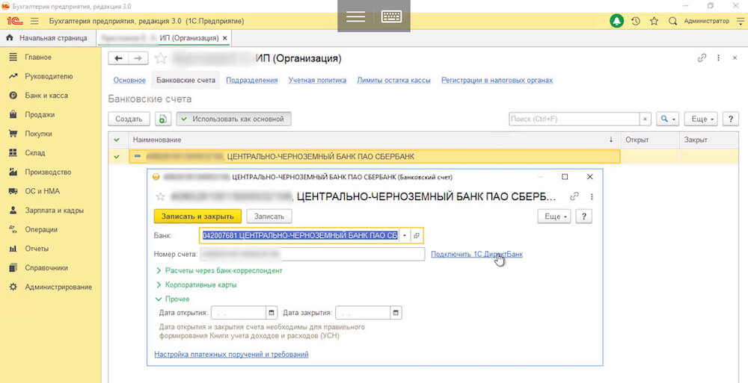Click the Номер счета input field
Image resolution: width=748 pixels, height=383 pixels.
click(x=312, y=255)
